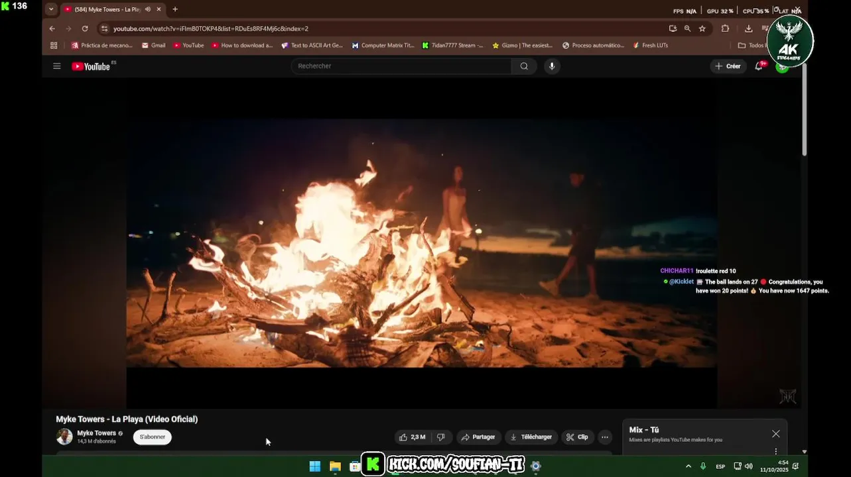Click the Créer button
Viewport: 851px width, 477px height.
(728, 66)
